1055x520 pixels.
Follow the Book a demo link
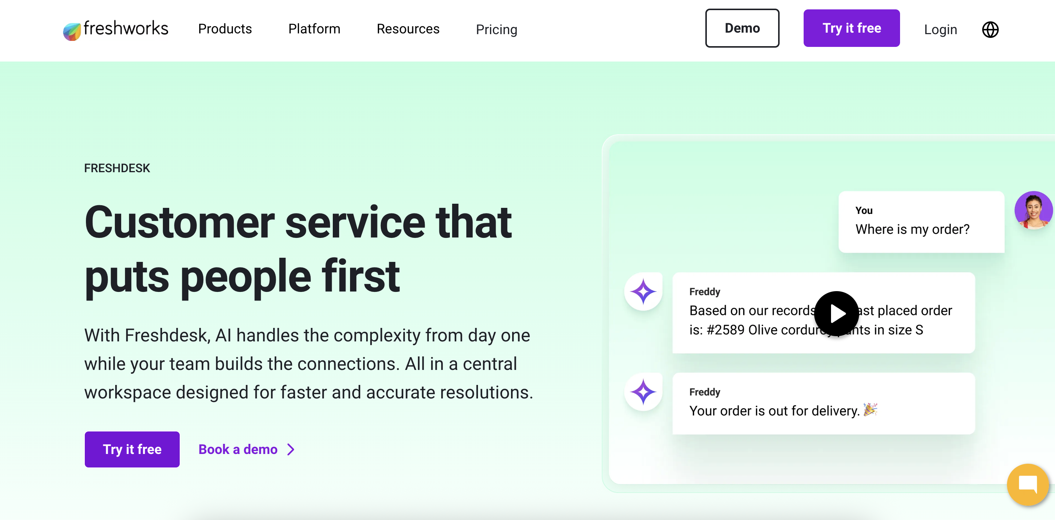click(238, 449)
